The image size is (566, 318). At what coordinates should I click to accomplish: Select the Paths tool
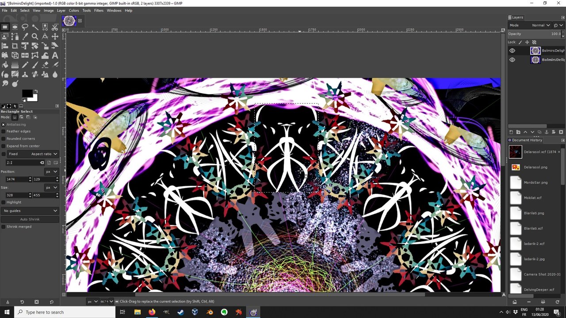15,37
